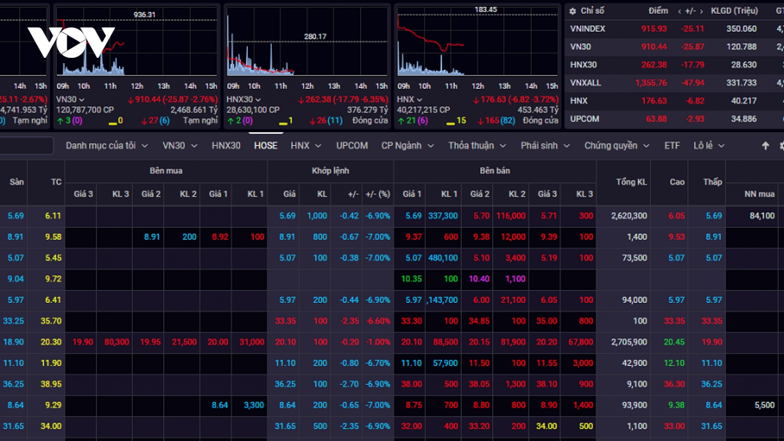Click the right arrow beside +/- header
This screenshot has width=784, height=441.
coord(701,11)
